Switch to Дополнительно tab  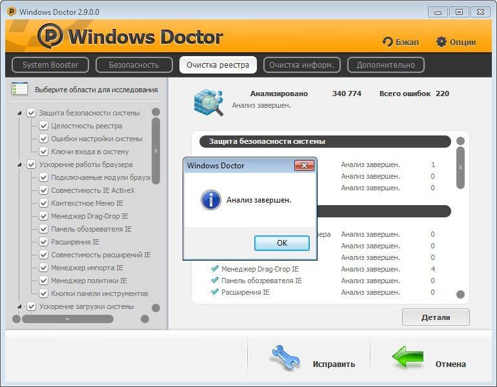[386, 65]
